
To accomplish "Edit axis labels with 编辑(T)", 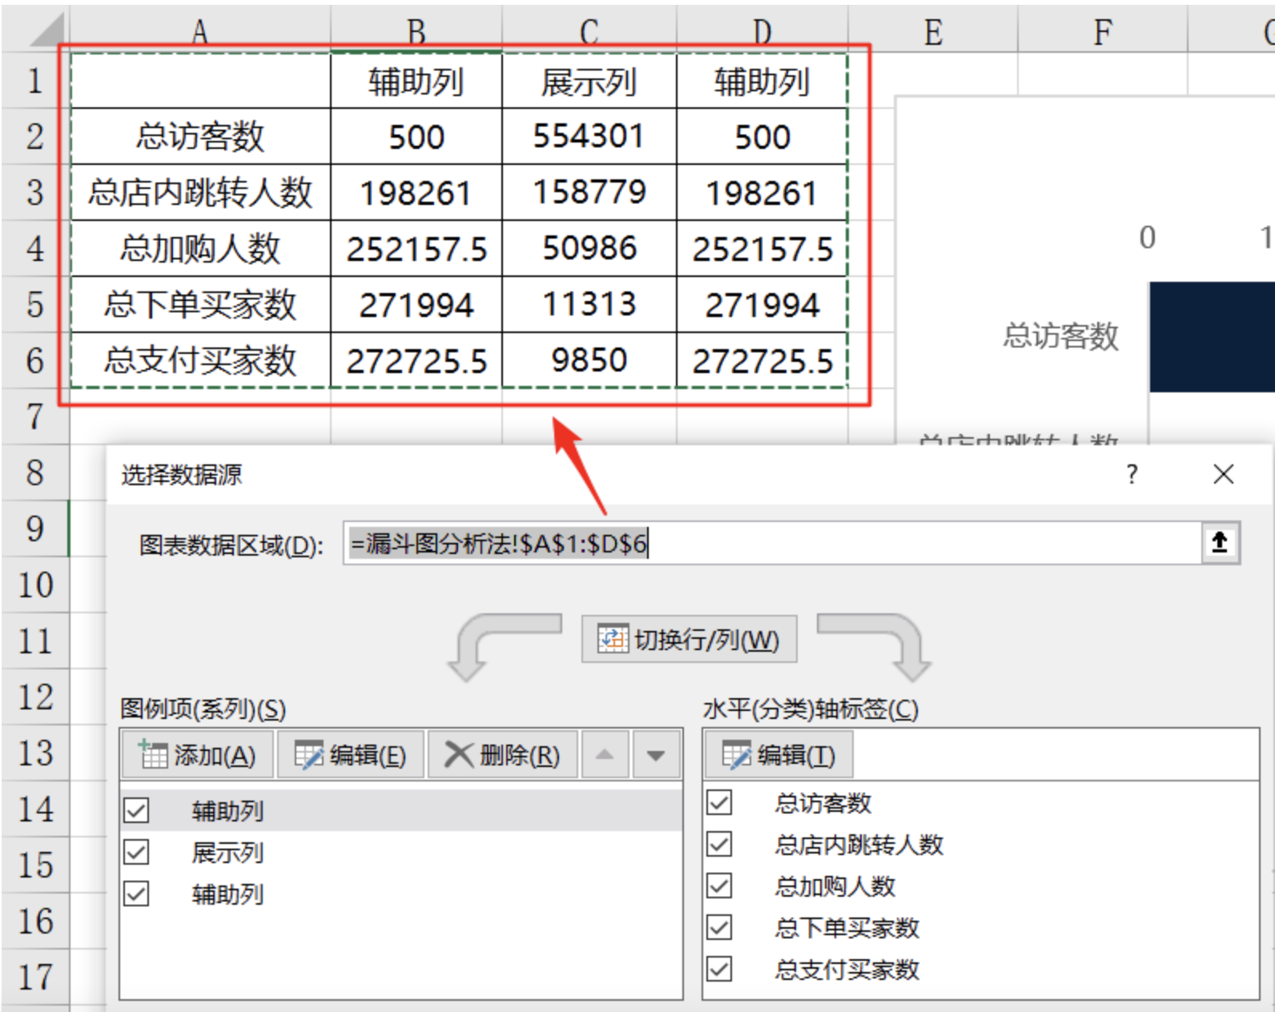I will click(778, 755).
